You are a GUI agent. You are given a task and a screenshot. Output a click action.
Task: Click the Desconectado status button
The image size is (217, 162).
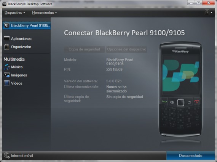click(x=191, y=156)
